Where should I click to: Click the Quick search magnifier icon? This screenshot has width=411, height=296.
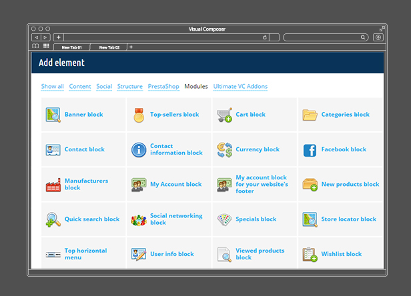[x=53, y=219]
